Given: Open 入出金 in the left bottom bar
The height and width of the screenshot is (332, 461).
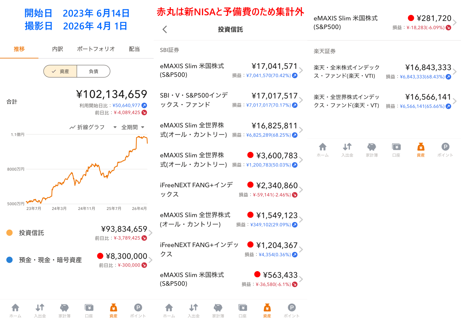Looking at the screenshot, I should tap(40, 310).
